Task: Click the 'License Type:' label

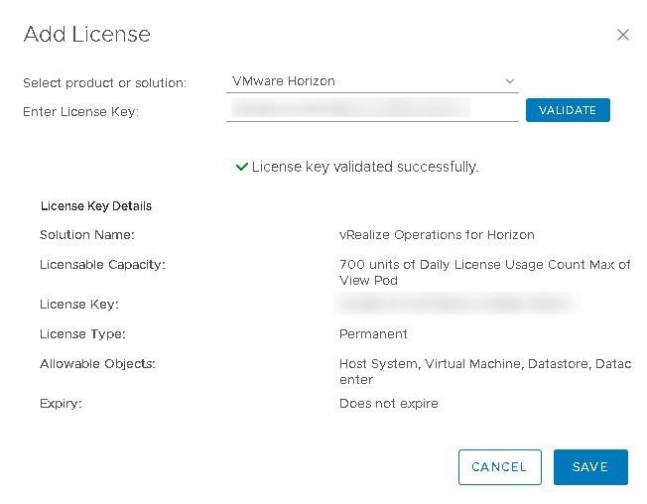Action: (x=82, y=334)
